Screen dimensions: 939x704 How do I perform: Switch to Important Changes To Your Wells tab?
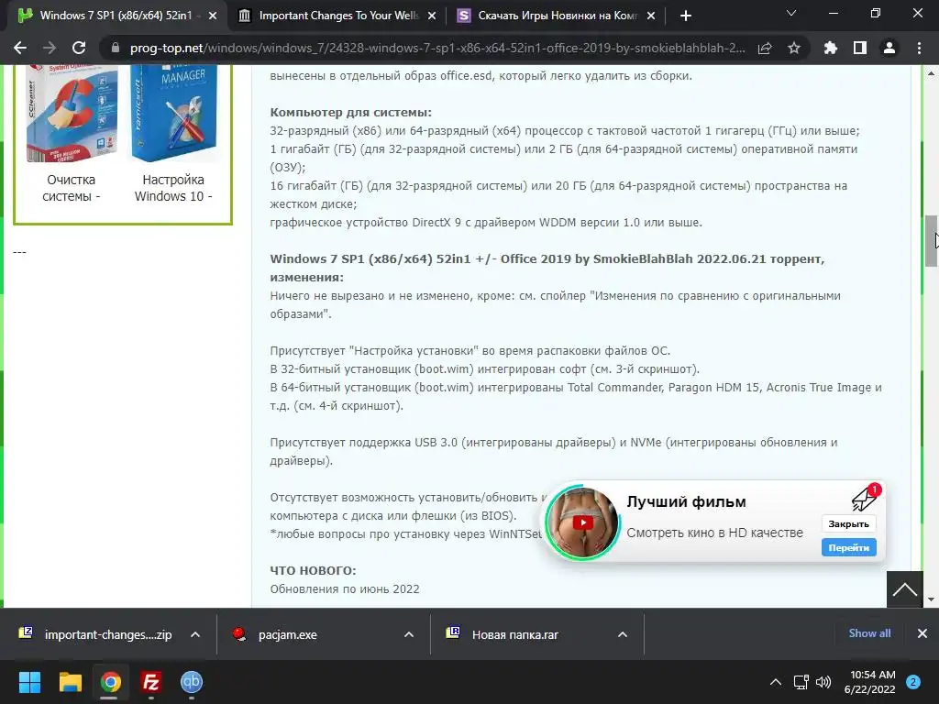point(337,16)
